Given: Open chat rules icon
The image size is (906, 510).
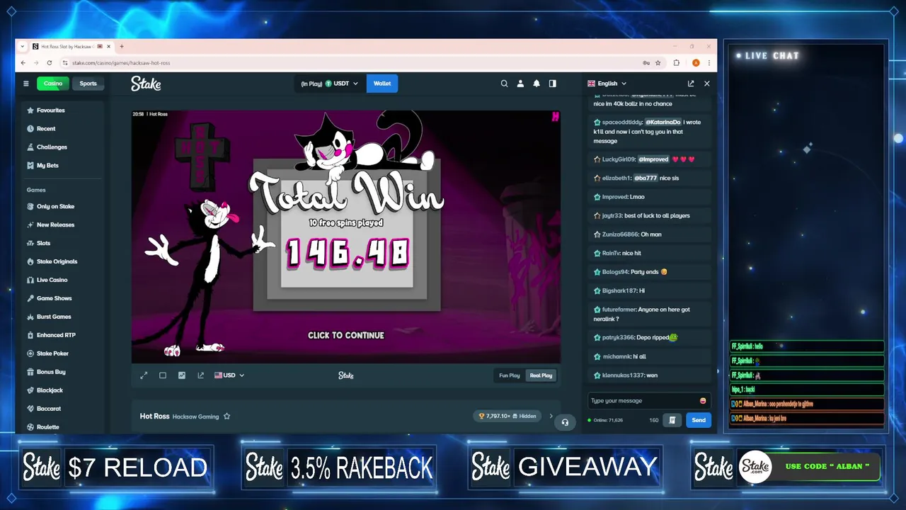Looking at the screenshot, I should (672, 420).
